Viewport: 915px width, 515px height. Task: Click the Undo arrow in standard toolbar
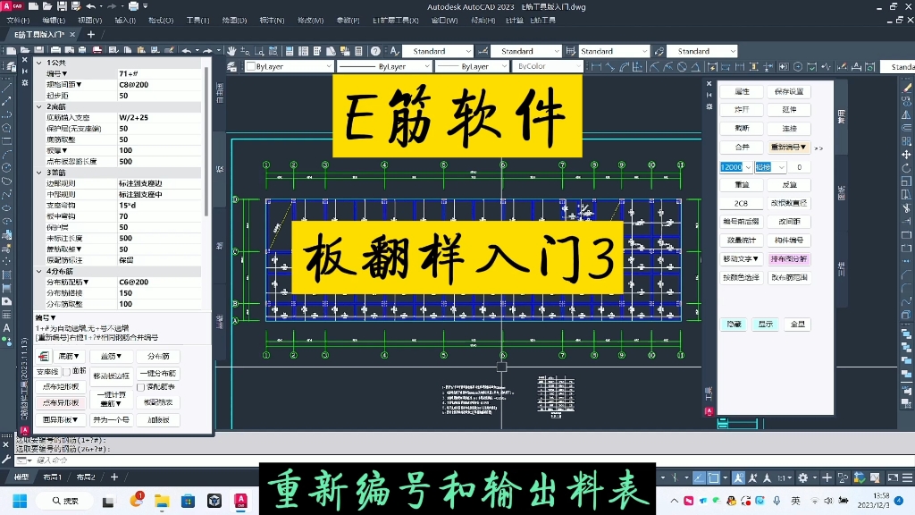[x=187, y=51]
